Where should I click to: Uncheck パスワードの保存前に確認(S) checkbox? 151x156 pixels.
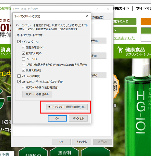coord(23,88)
